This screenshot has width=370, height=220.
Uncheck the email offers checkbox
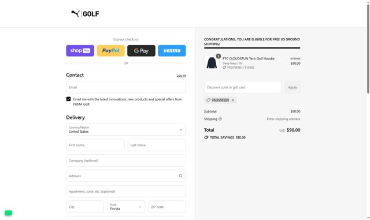68,99
